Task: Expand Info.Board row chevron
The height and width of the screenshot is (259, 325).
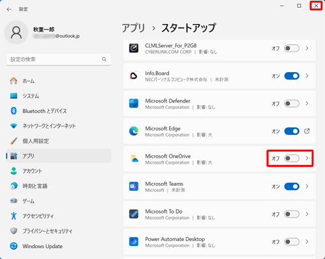Action: (x=307, y=76)
